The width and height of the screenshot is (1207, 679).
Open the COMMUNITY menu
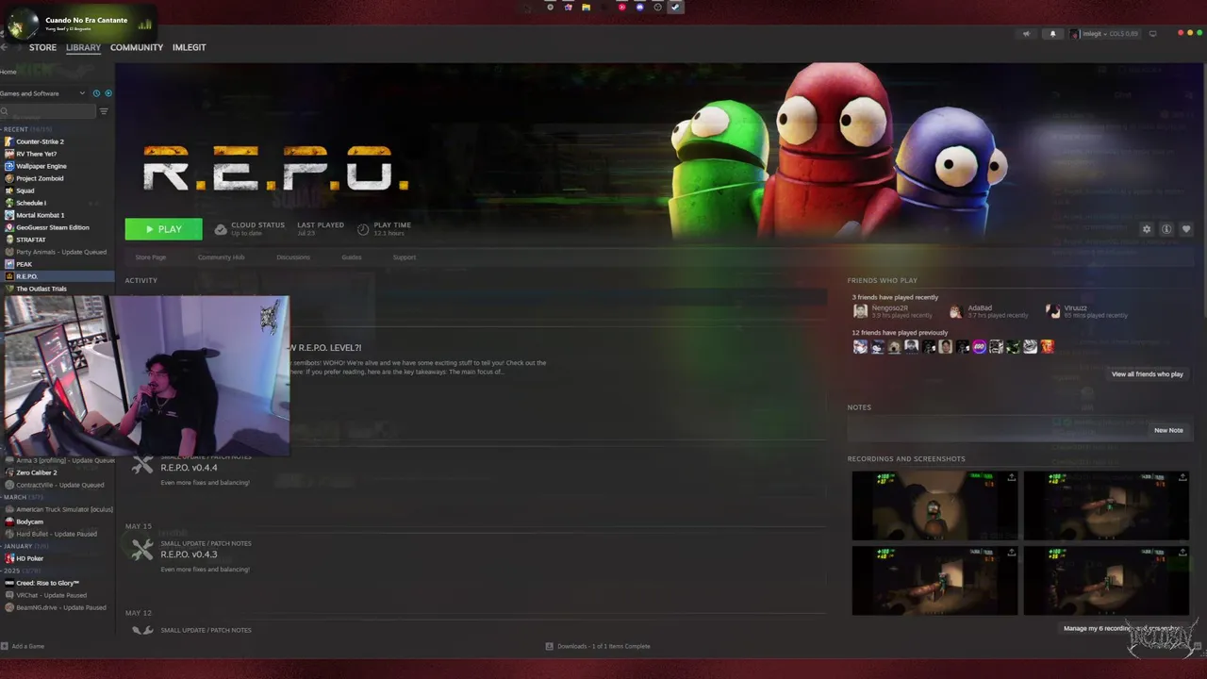tap(137, 47)
